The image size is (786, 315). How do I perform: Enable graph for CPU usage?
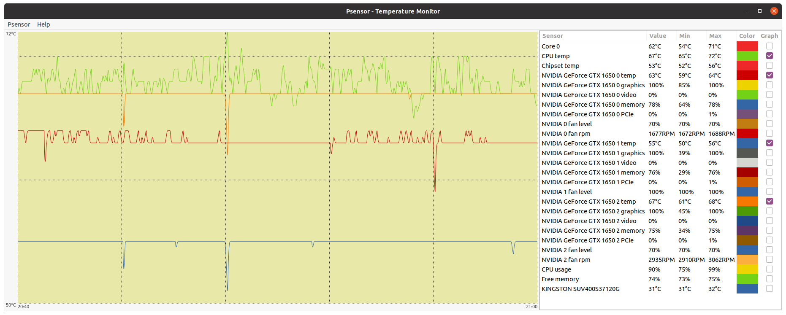pyautogui.click(x=769, y=269)
